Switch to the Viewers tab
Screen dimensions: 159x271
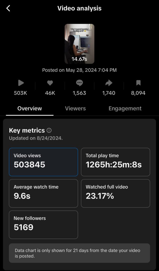pos(75,109)
